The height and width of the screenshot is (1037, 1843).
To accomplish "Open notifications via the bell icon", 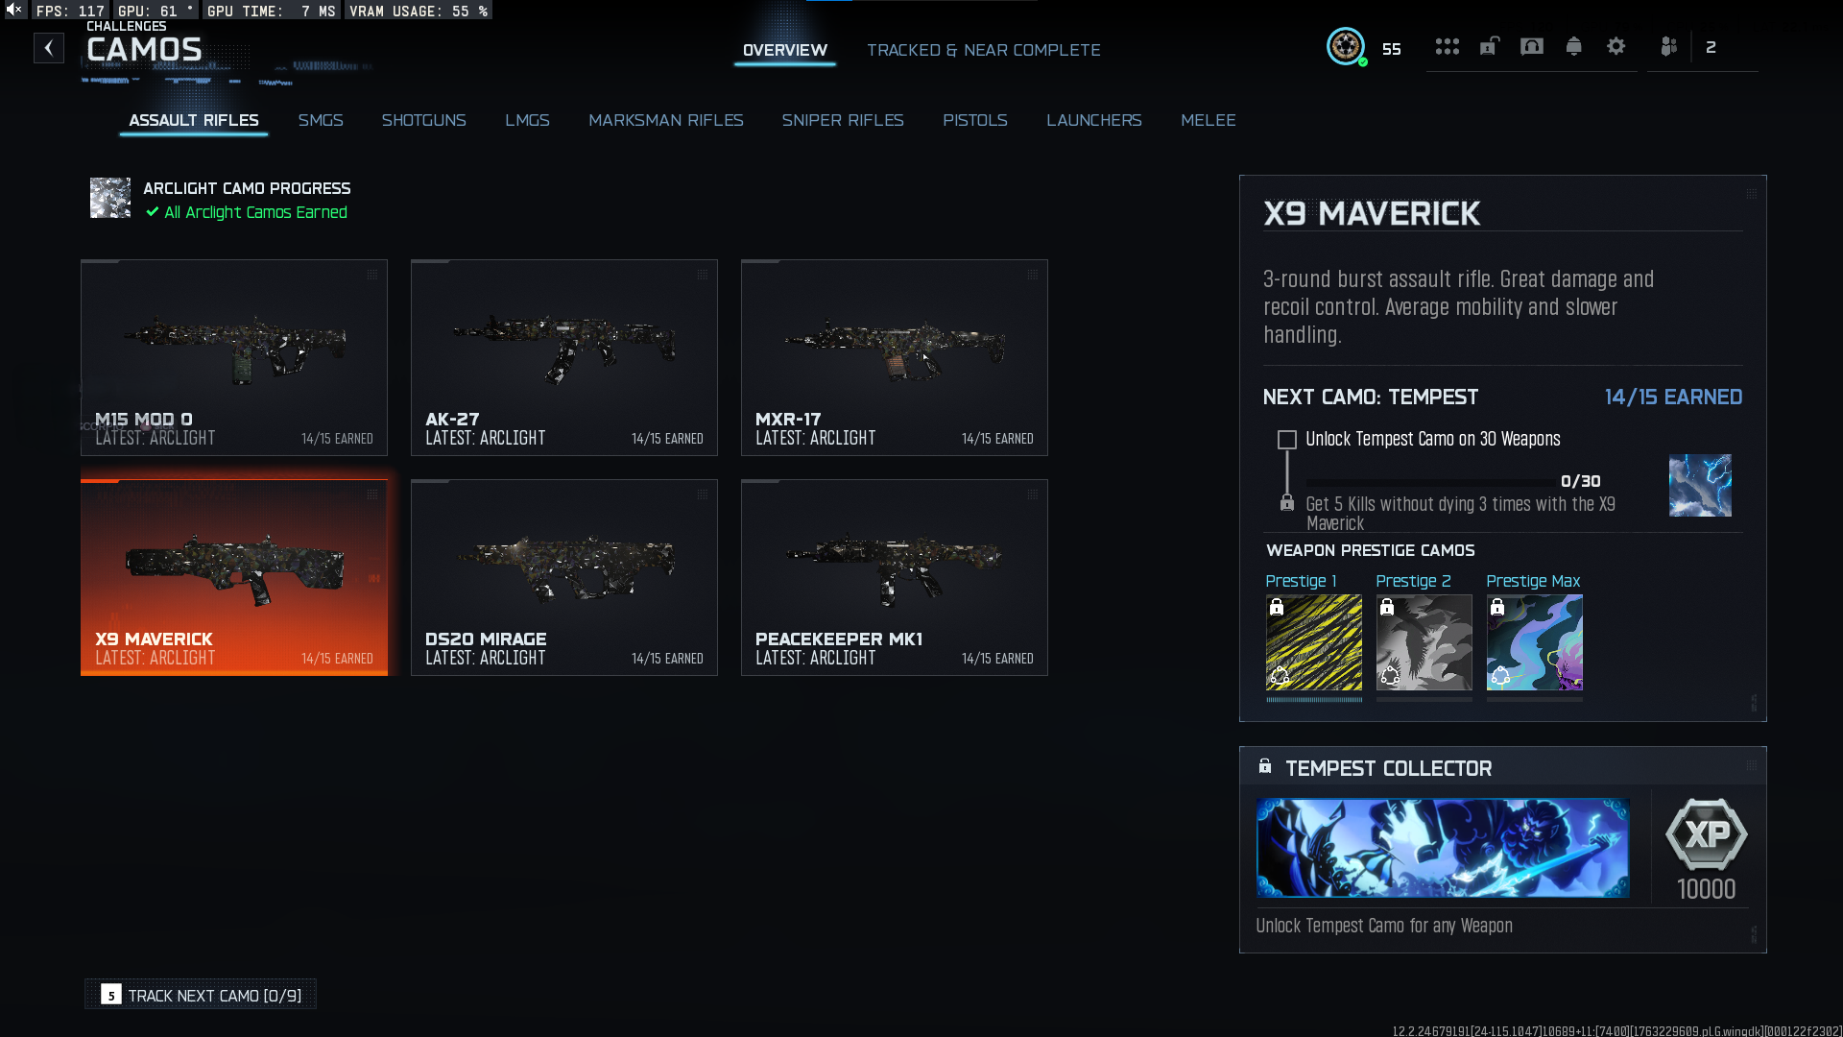I will pyautogui.click(x=1573, y=46).
